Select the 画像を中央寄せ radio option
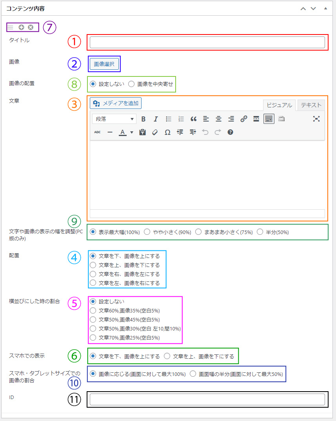Viewport: 336px width, 421px height. [x=132, y=84]
